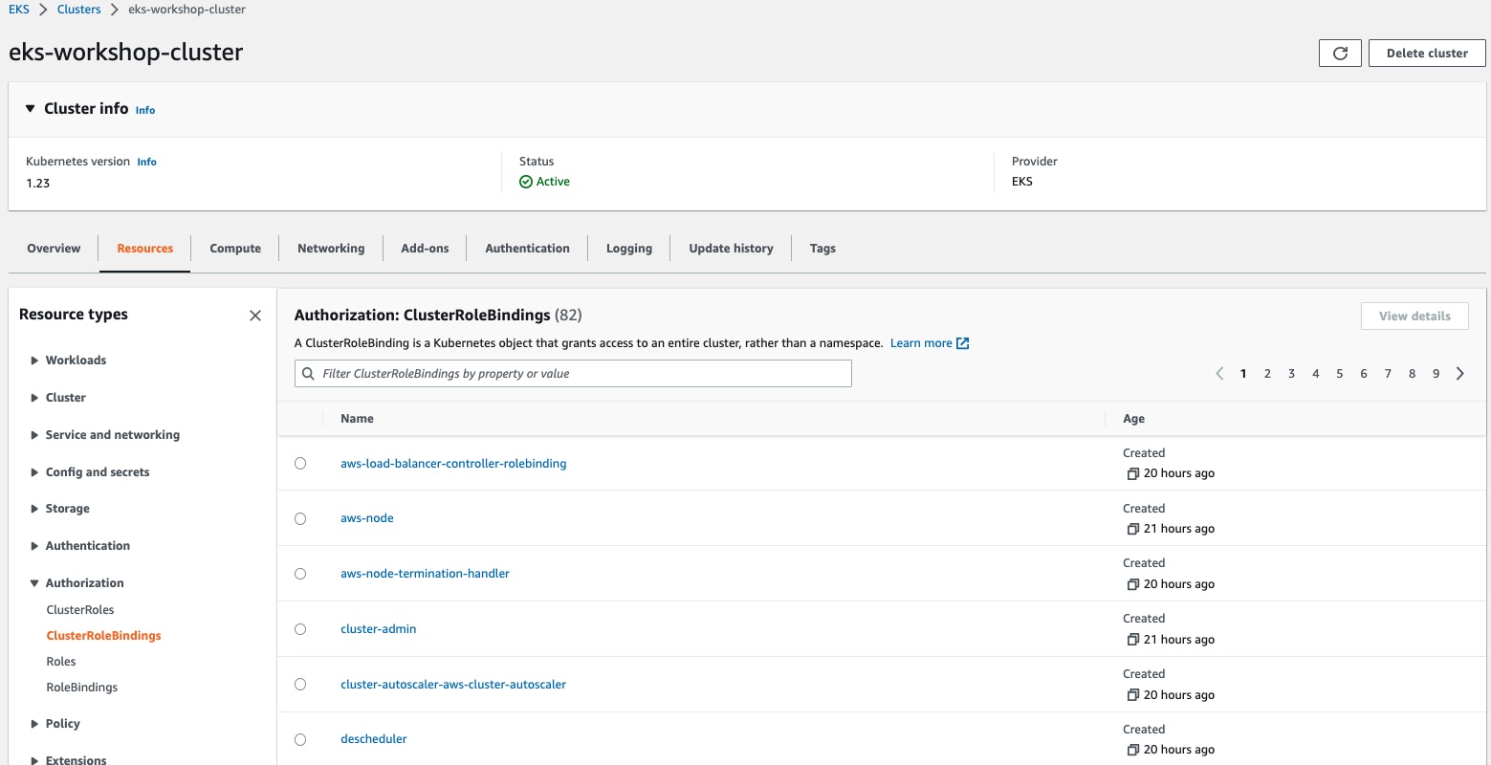Select the cluster-admin row radio button
The width and height of the screenshot is (1491, 765).
300,629
